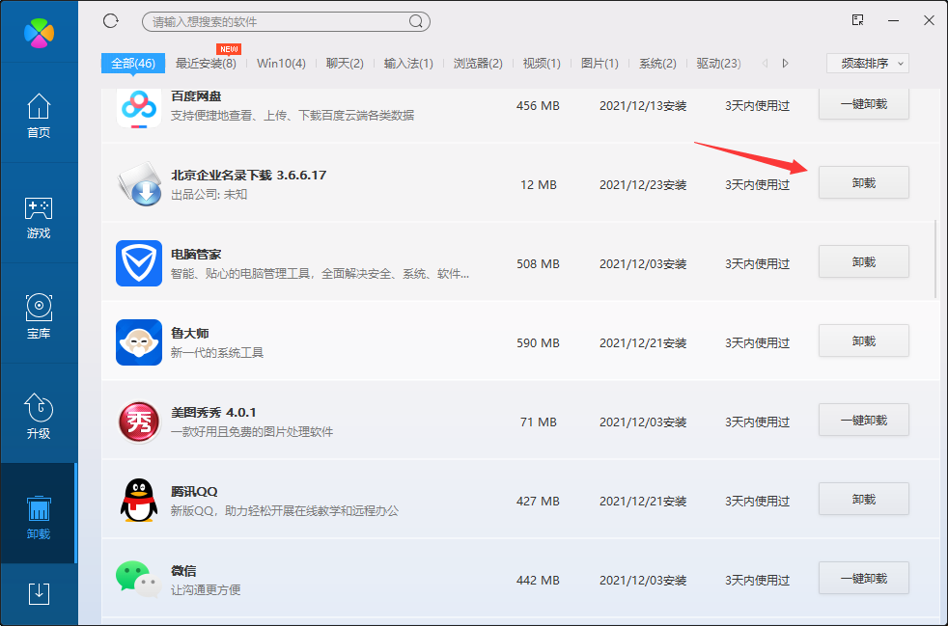Click the 微信 name text
This screenshot has width=948, height=626.
pyautogui.click(x=183, y=571)
